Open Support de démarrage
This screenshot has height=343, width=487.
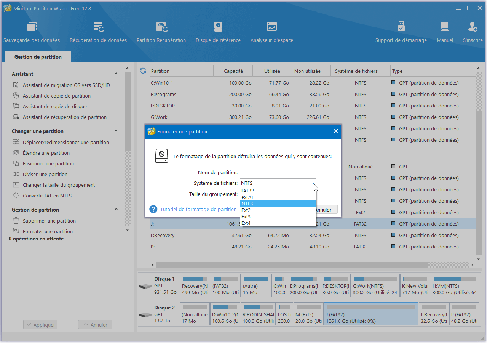[401, 30]
